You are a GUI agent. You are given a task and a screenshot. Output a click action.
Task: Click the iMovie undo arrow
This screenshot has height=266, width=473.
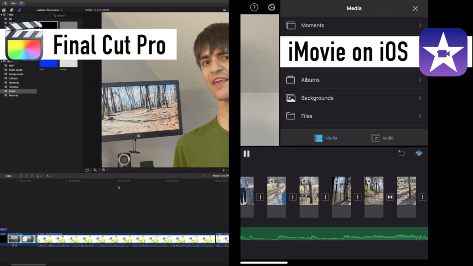pyautogui.click(x=401, y=153)
